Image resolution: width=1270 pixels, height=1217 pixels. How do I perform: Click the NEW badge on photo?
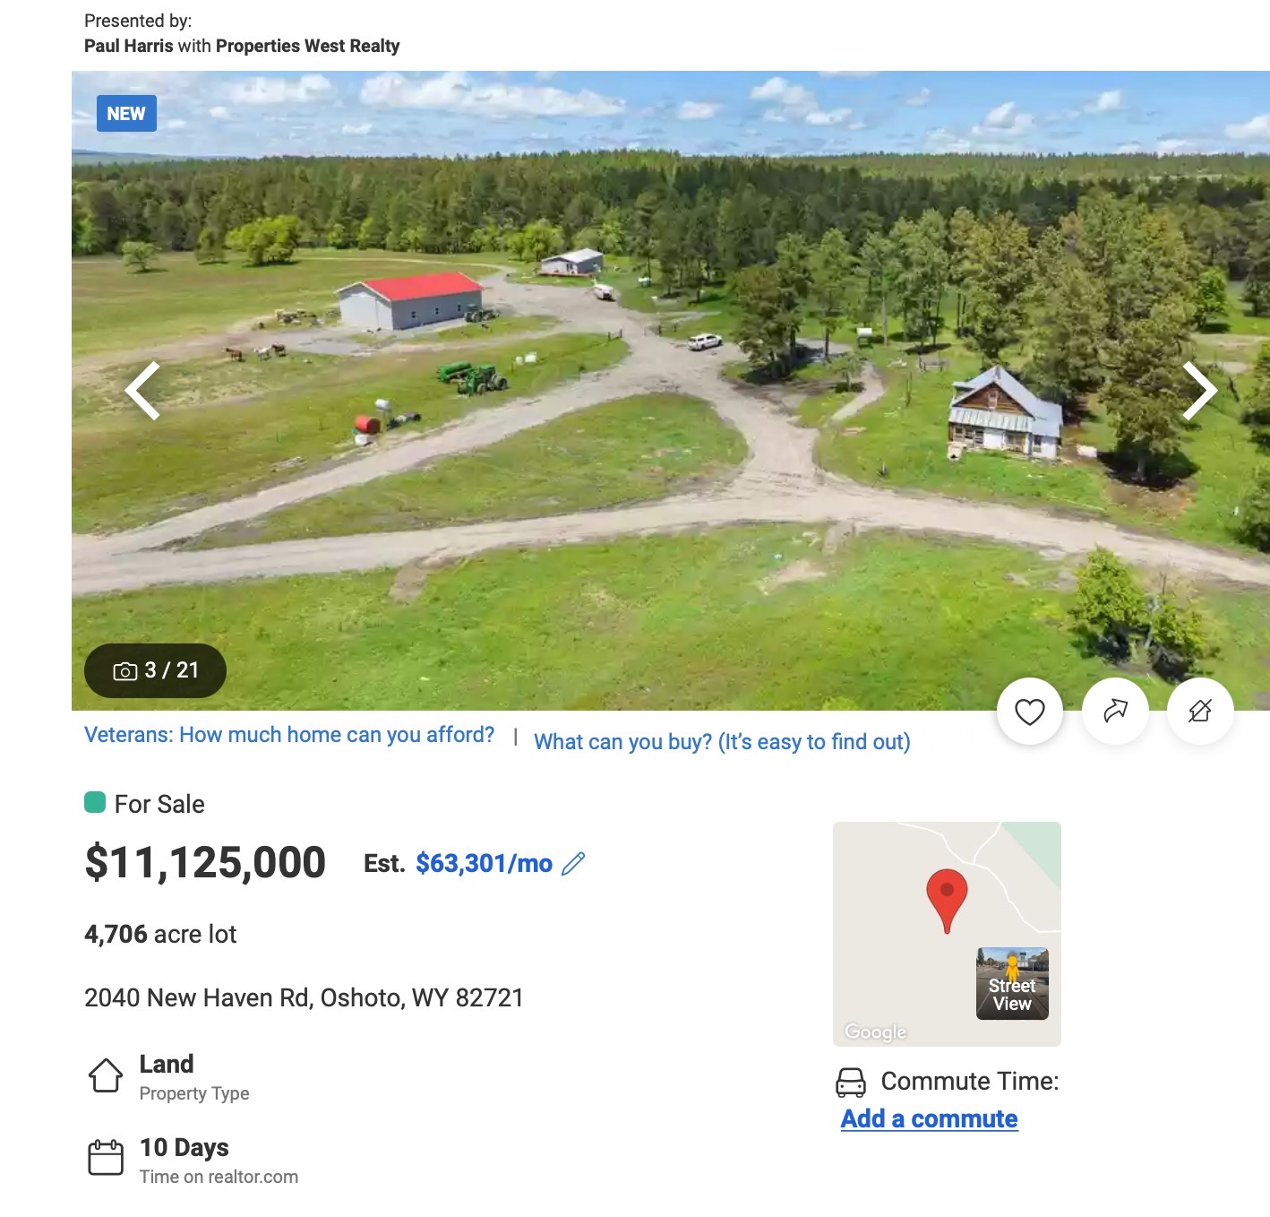tap(126, 114)
